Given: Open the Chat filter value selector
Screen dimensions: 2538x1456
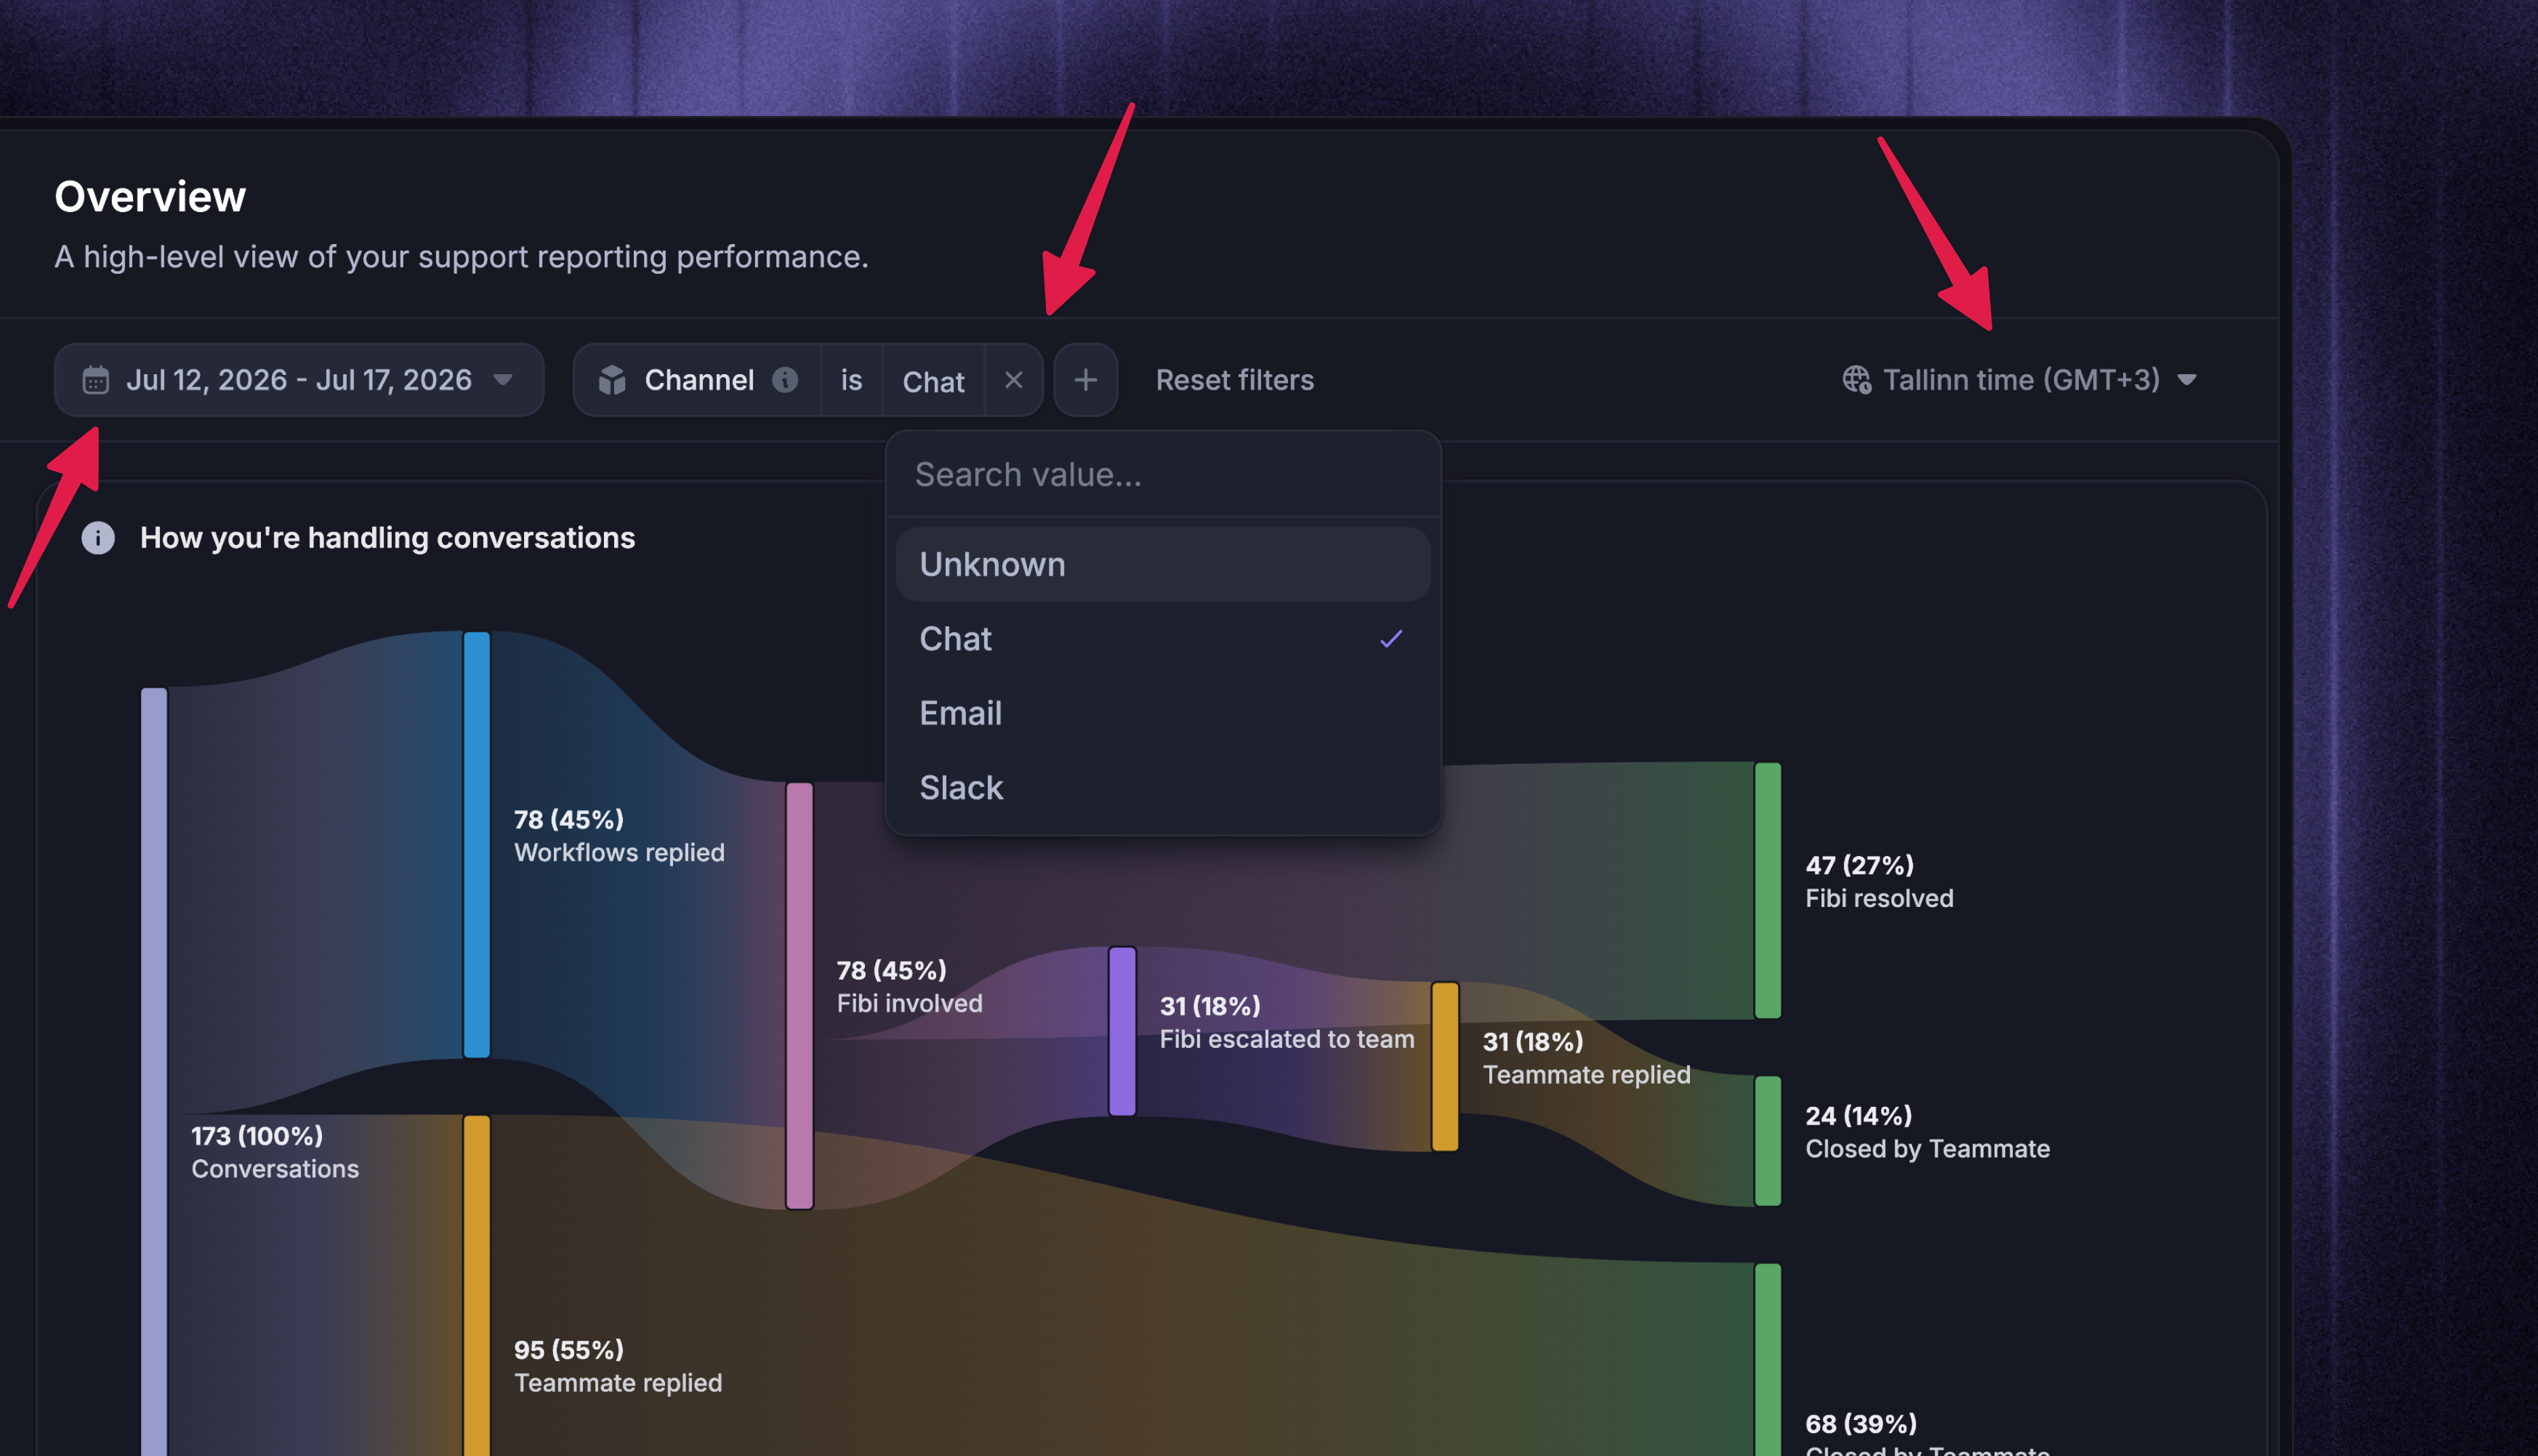Looking at the screenshot, I should (933, 380).
